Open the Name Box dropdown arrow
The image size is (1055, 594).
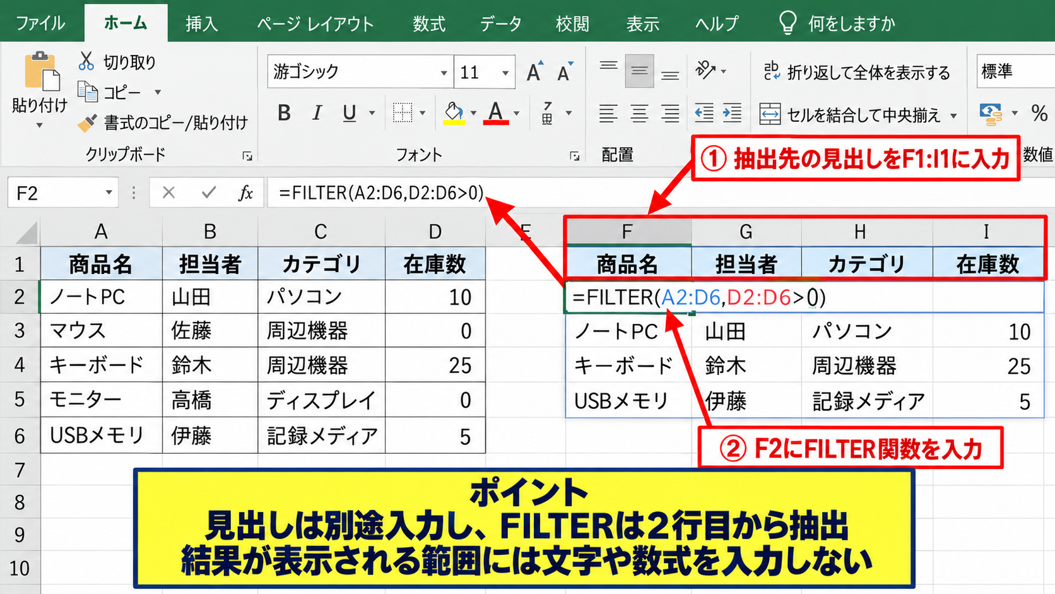[x=109, y=193]
